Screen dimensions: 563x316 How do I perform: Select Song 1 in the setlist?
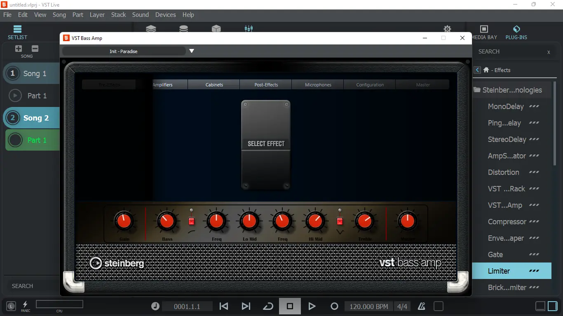31,74
